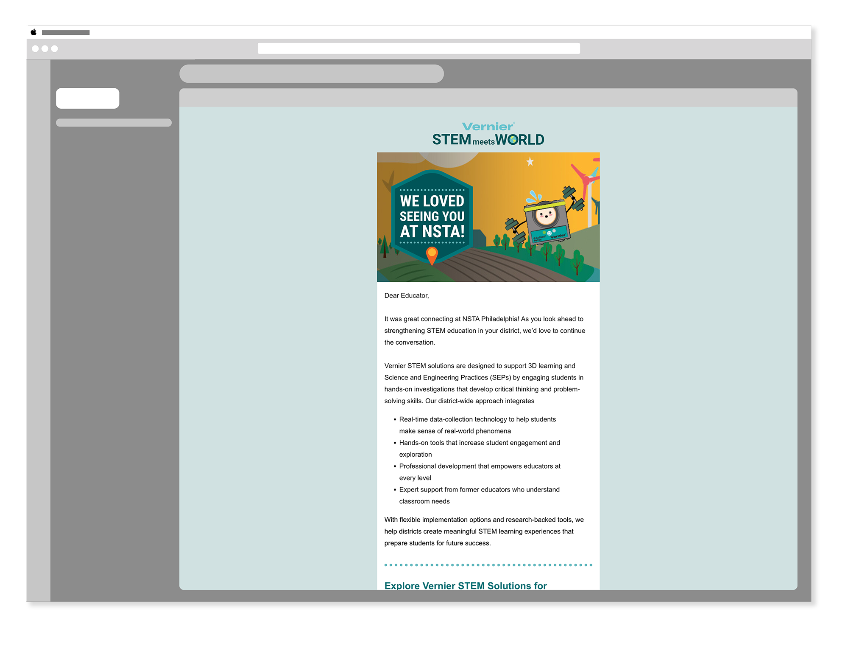Click the 'Real-time data-collection technology' bullet
Screen dimensions: 848x663
point(477,425)
